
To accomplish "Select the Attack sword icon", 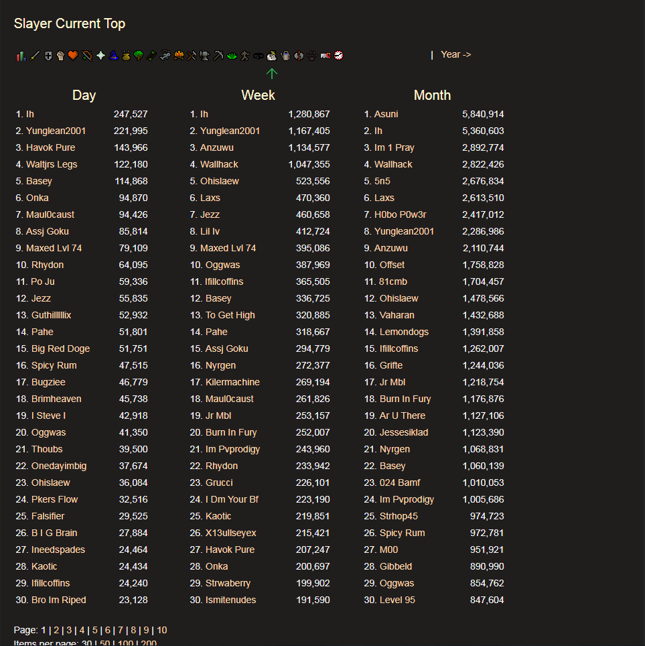I will (x=35, y=56).
